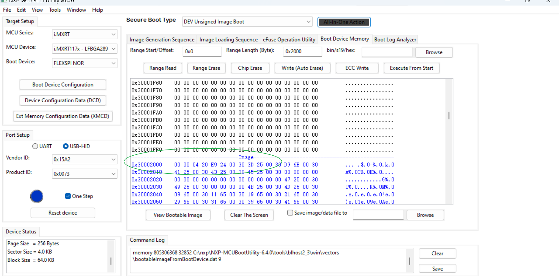Click Execute From Start
559x276 pixels.
tap(411, 68)
